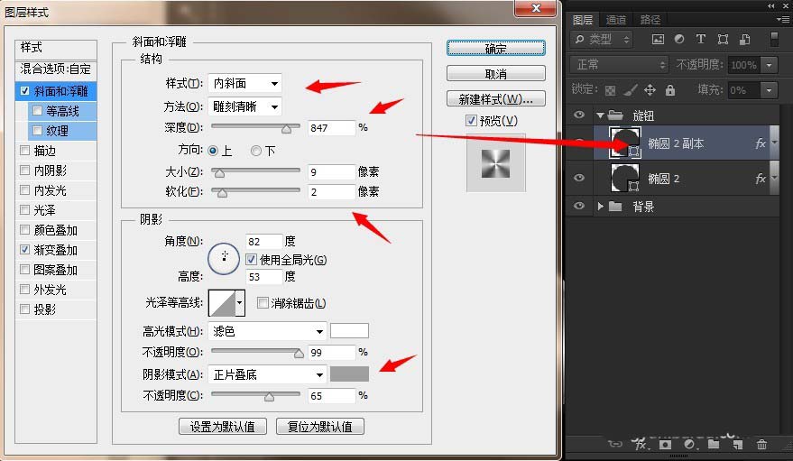Open the 样式 dropdown showing 内斜面
This screenshot has width=793, height=461.
click(x=244, y=83)
